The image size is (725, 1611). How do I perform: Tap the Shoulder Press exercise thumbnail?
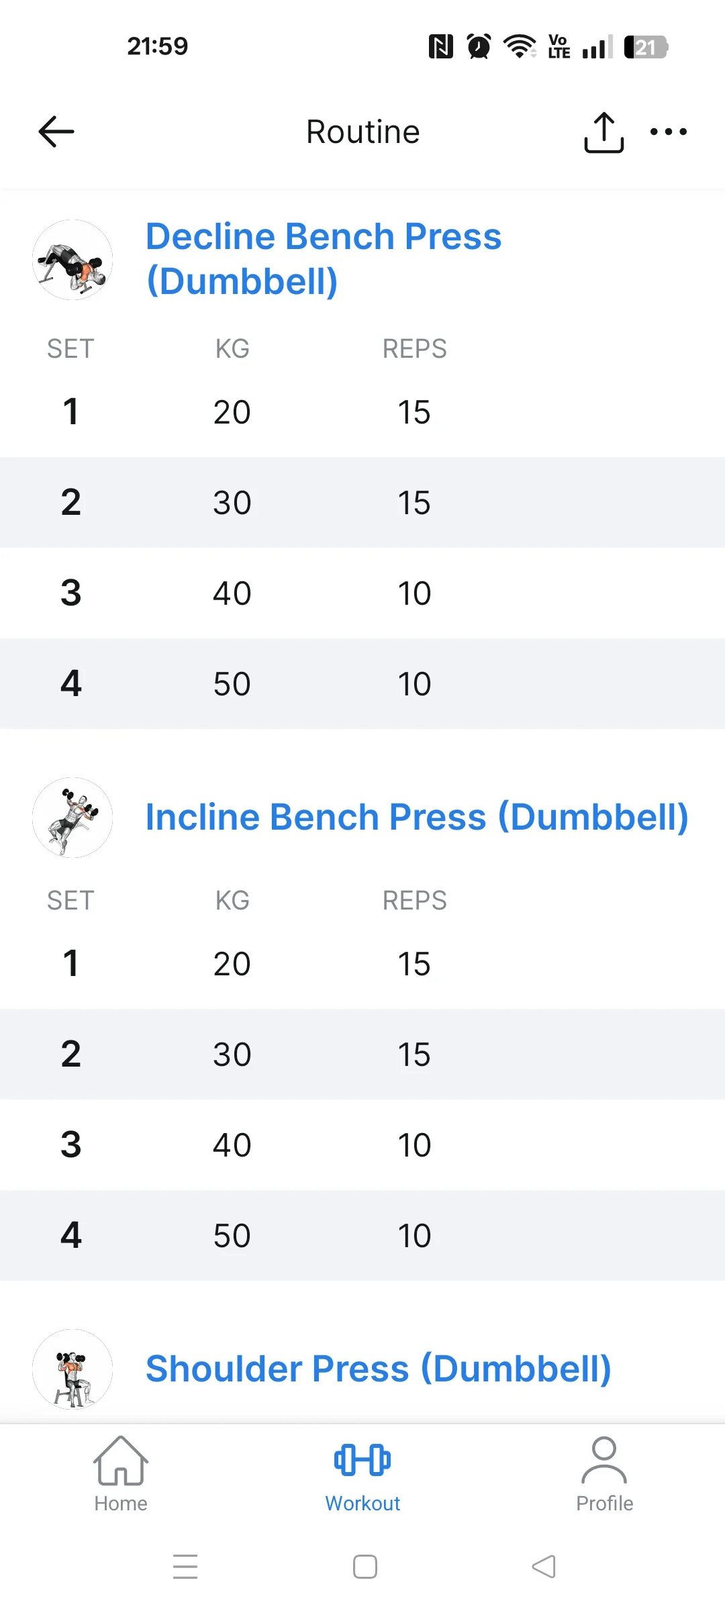pyautogui.click(x=72, y=1369)
